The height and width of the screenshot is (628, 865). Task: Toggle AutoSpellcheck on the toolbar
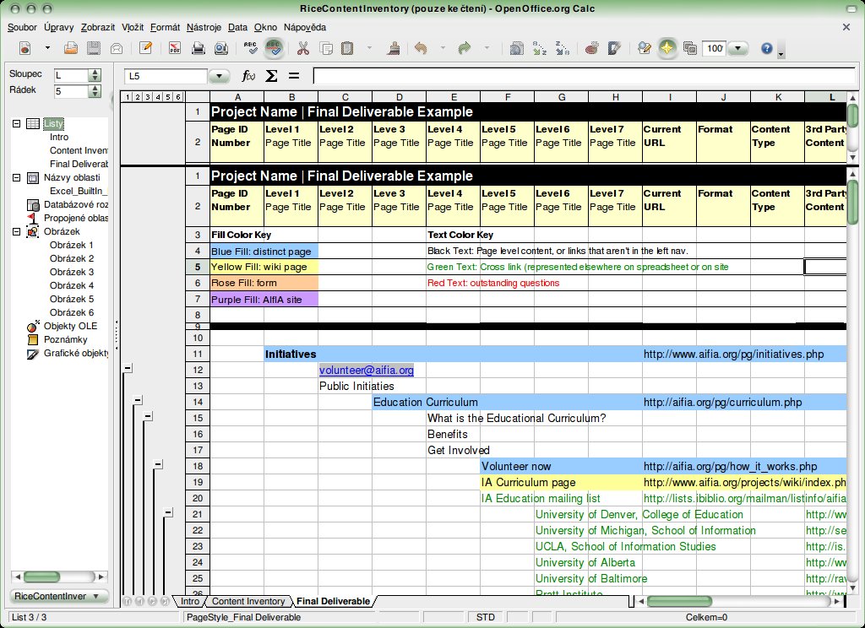point(274,48)
